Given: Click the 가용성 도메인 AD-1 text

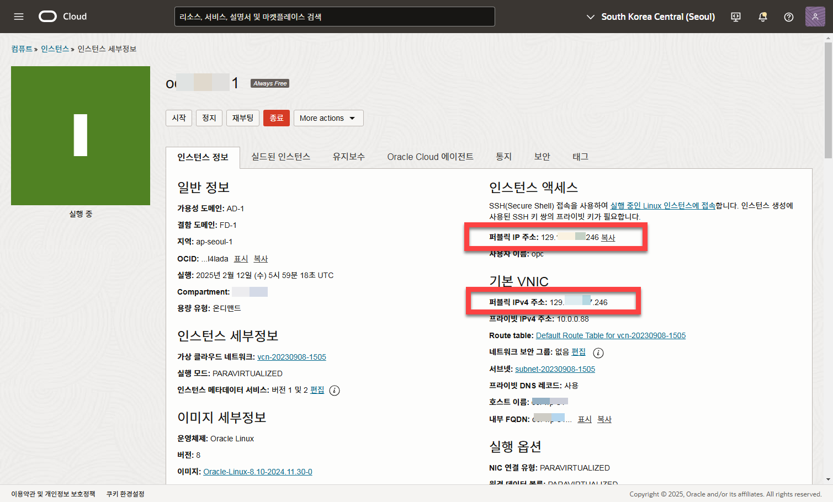Looking at the screenshot, I should click(210, 209).
